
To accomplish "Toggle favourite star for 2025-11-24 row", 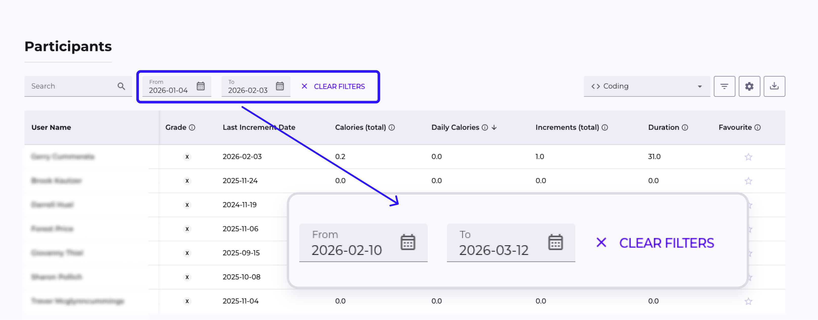I will (x=748, y=181).
